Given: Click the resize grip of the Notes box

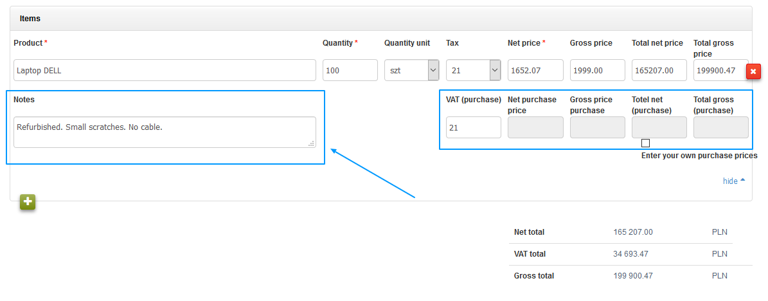Looking at the screenshot, I should (x=311, y=143).
